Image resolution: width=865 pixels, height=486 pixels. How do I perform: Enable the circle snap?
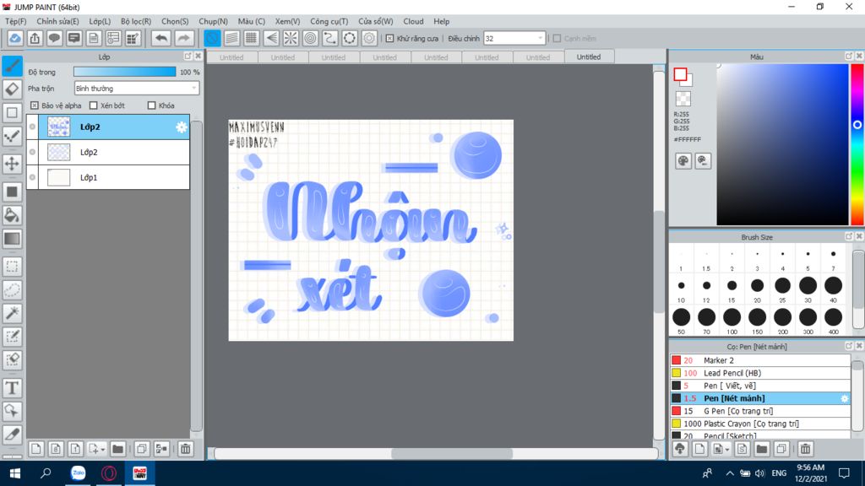pos(311,38)
